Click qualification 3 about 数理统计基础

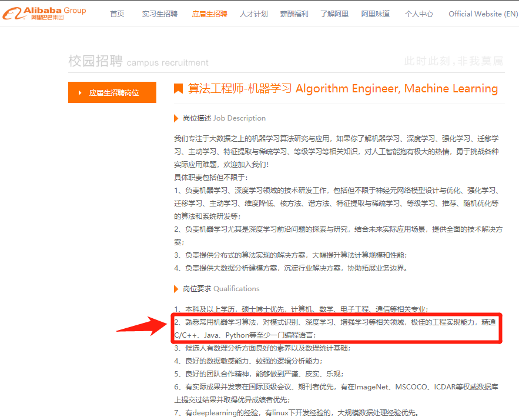click(262, 348)
